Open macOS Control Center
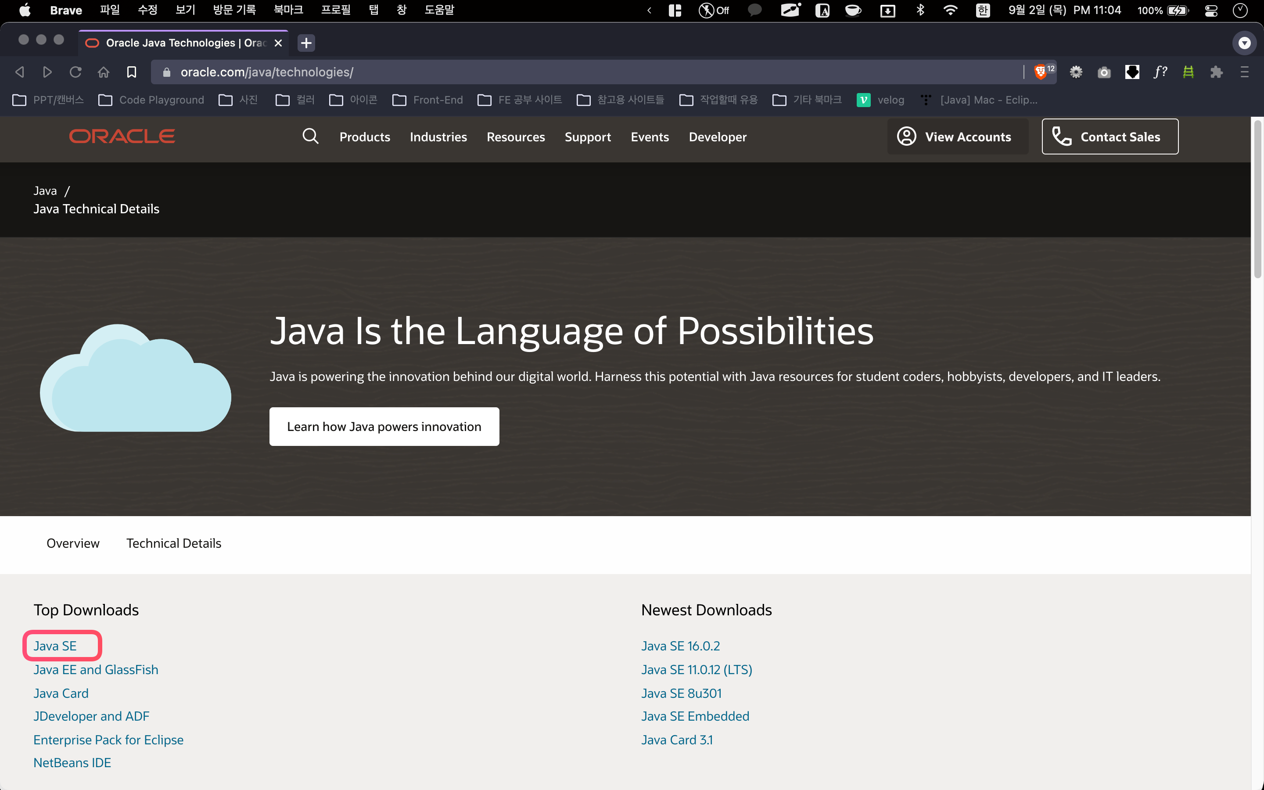This screenshot has height=790, width=1264. point(1211,10)
